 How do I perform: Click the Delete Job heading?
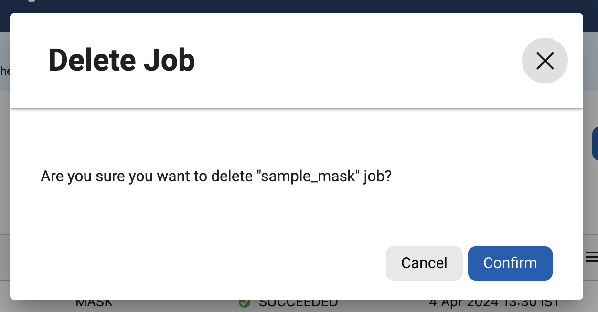tap(122, 60)
